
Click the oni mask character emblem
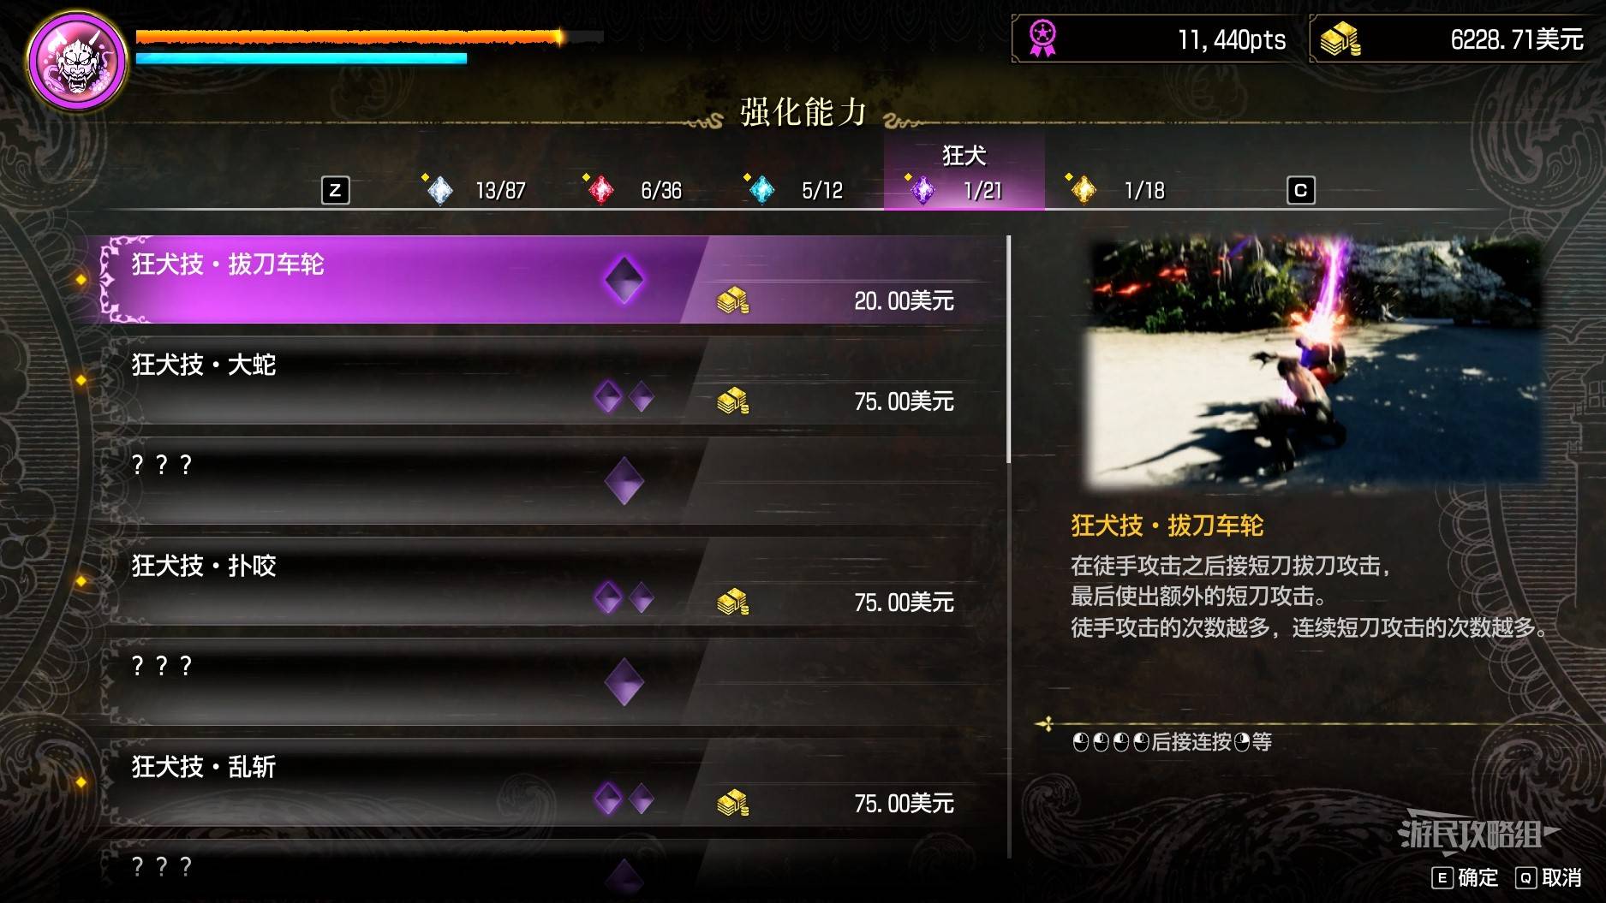(78, 61)
